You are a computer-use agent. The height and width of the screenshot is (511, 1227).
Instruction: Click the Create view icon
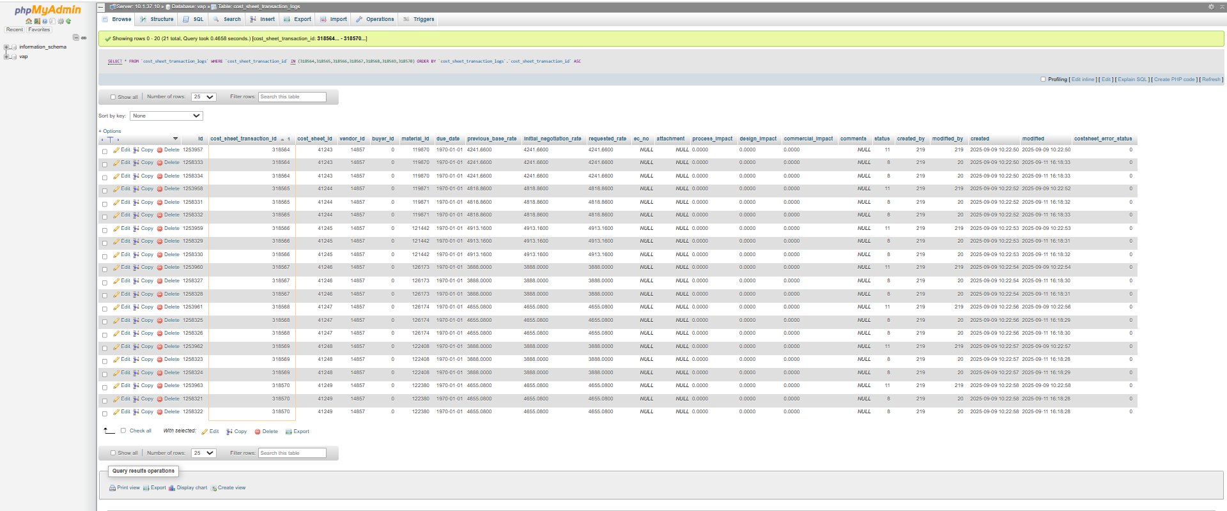pos(214,488)
